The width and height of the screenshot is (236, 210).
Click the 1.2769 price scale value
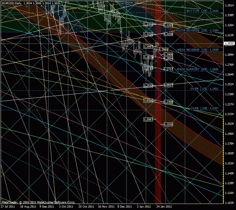pyautogui.click(x=229, y=65)
